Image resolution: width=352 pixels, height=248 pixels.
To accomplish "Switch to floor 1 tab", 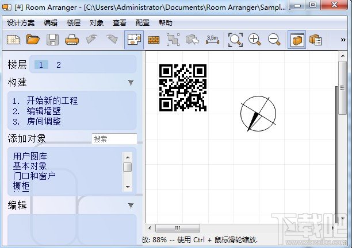I will pyautogui.click(x=41, y=65).
